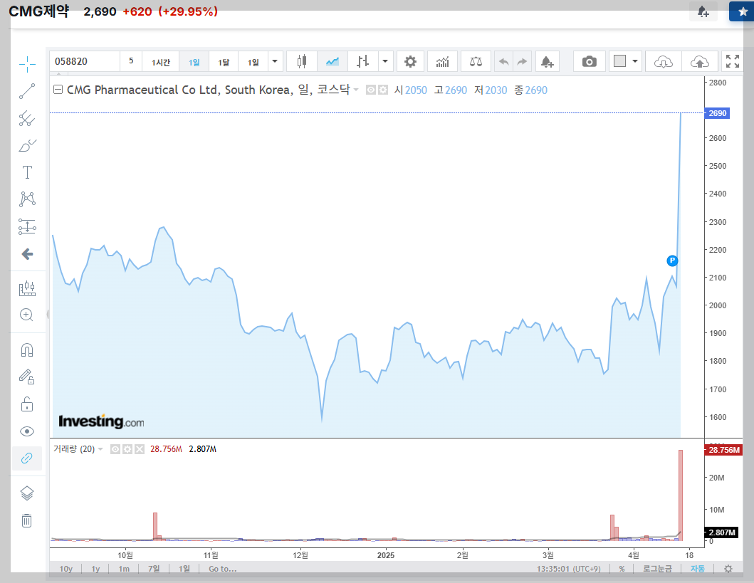Open the interval dropdown arrow
This screenshot has height=583, width=754.
coord(275,61)
